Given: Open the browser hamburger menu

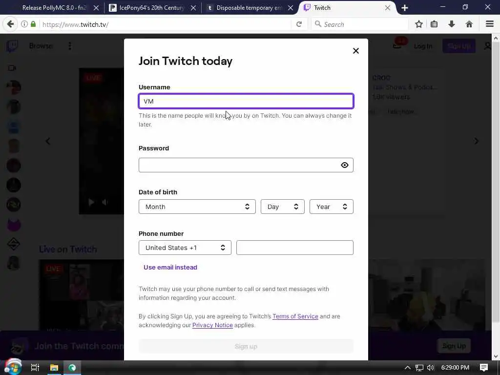Looking at the screenshot, I should coord(490,24).
